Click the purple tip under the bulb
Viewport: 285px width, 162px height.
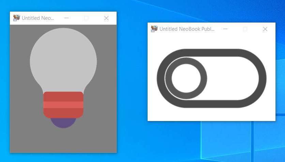pos(63,123)
